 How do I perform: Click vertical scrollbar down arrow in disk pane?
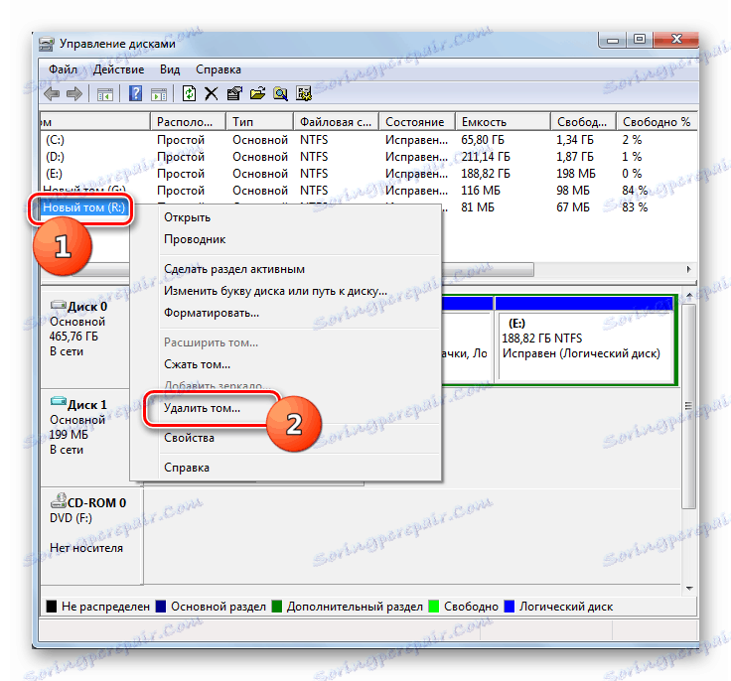689,589
